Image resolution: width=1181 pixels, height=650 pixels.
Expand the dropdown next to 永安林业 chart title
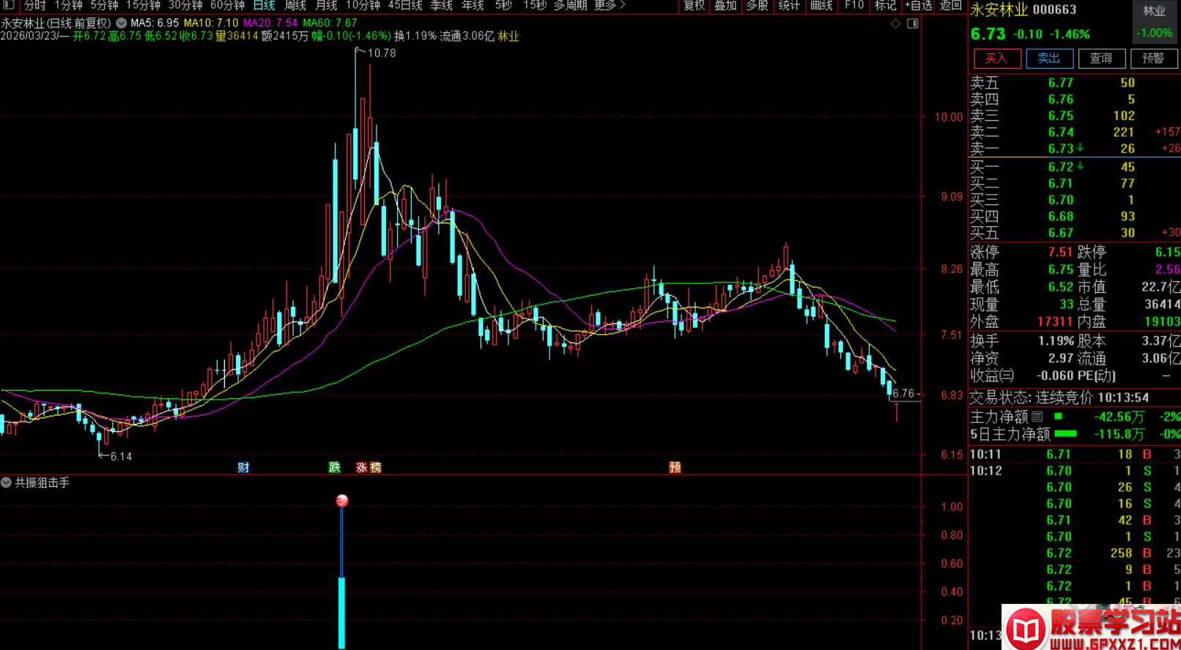[x=121, y=23]
